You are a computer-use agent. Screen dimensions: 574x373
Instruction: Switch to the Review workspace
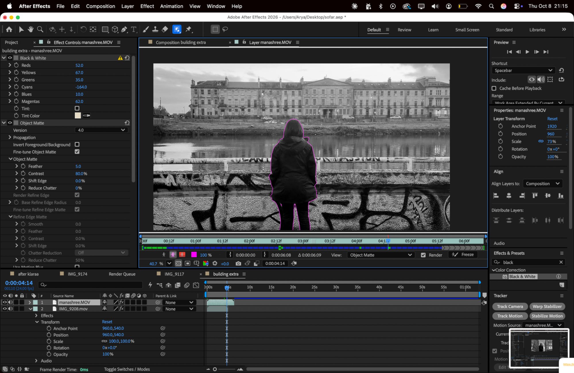[x=404, y=30]
